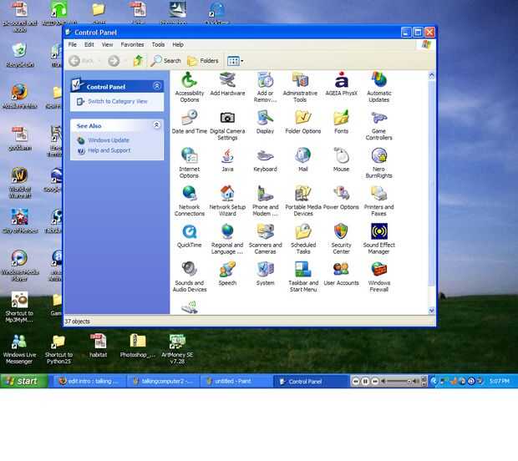The image size is (518, 461).
Task: Open Administrative Tools
Action: pos(300,87)
